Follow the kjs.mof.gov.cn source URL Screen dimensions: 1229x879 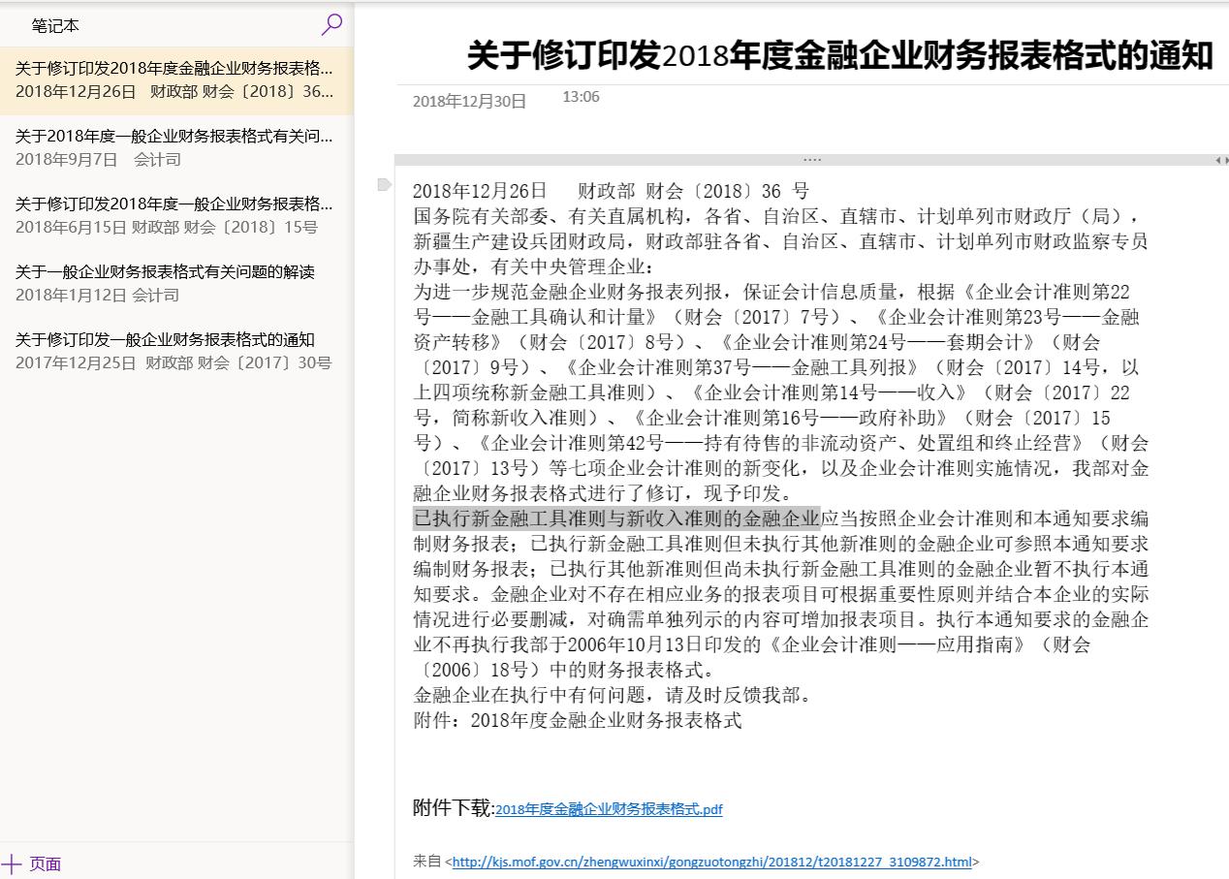(712, 862)
